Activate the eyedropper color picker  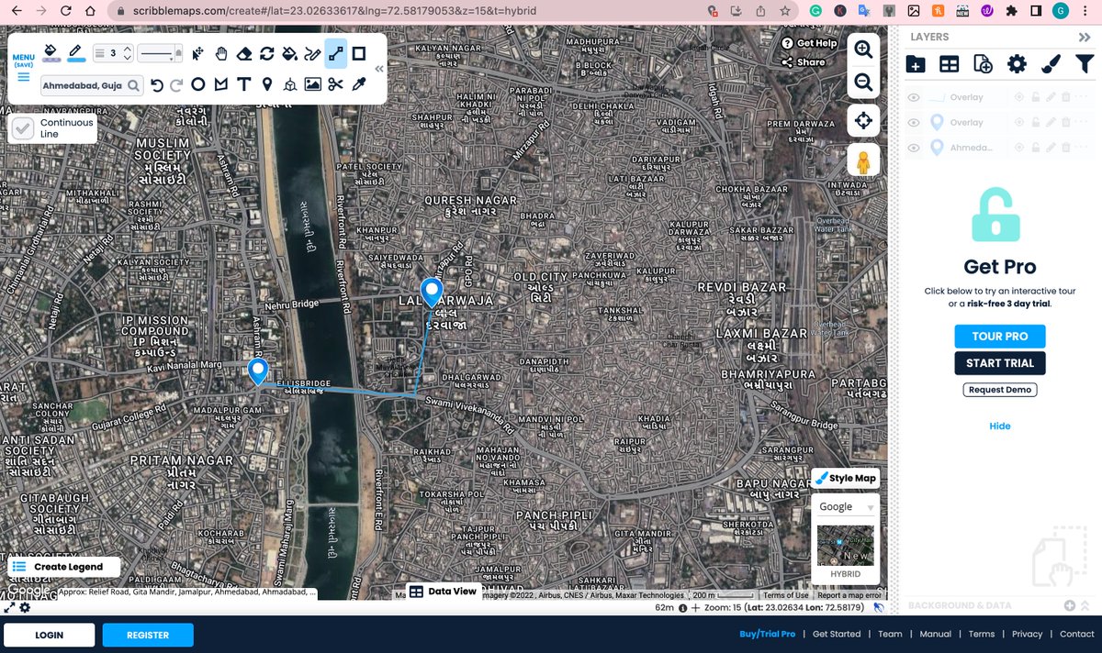point(359,84)
